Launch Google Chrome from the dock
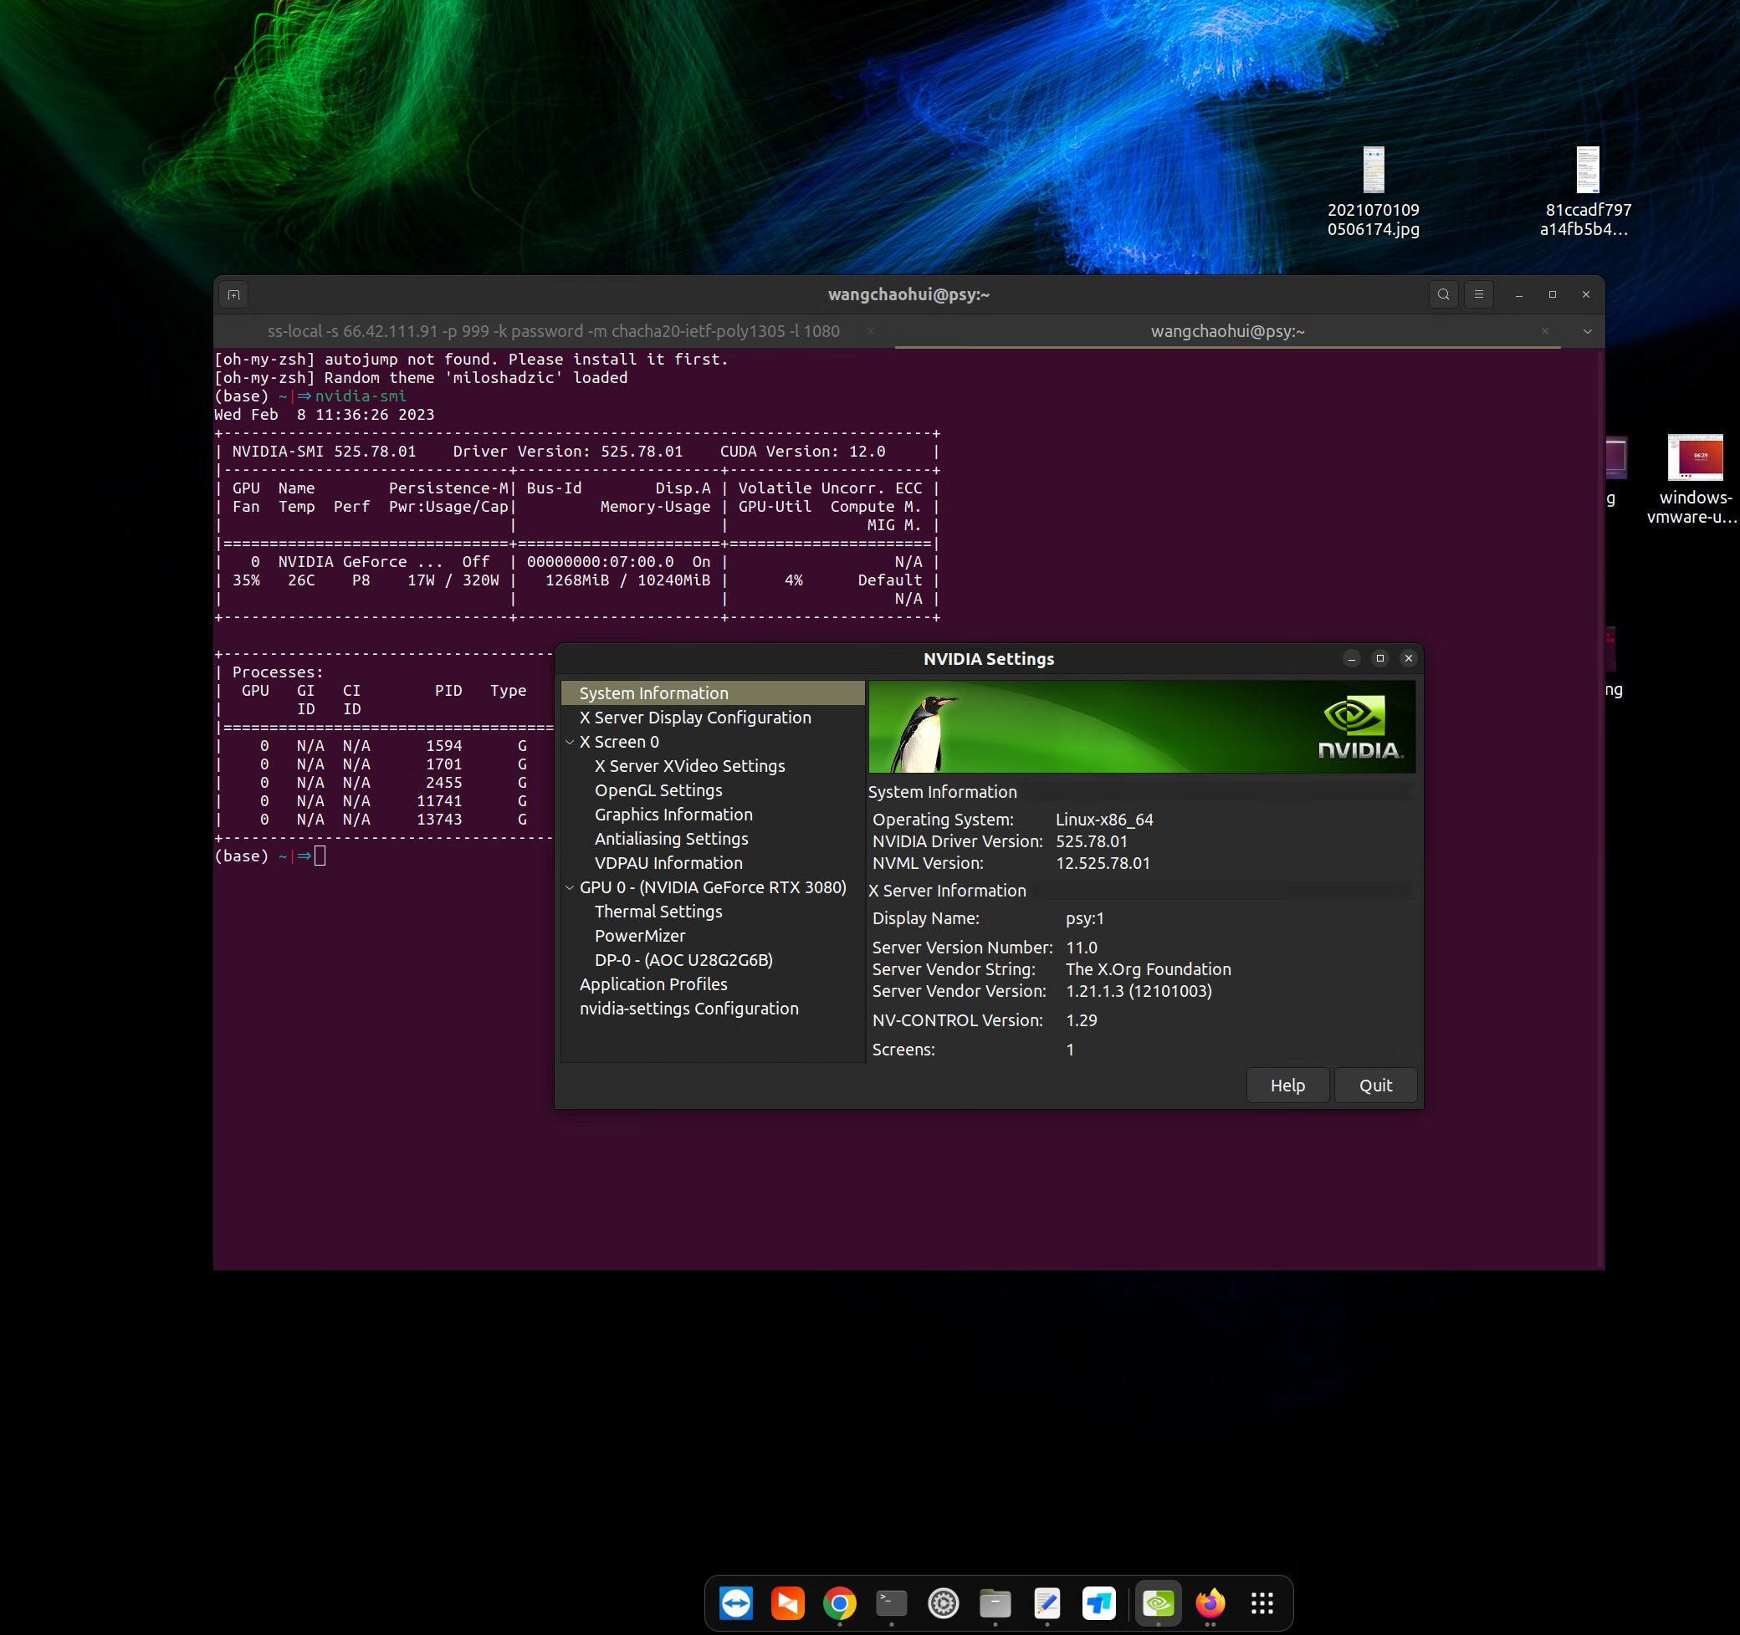 click(x=839, y=1603)
